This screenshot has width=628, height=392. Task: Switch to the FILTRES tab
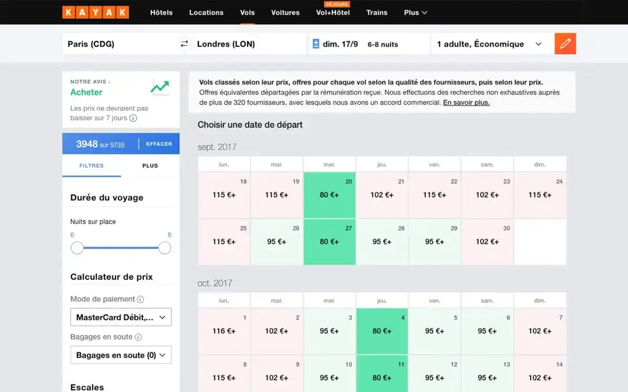click(92, 166)
